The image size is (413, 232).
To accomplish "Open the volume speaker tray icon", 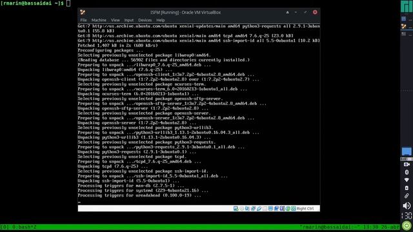I will coord(407,206).
